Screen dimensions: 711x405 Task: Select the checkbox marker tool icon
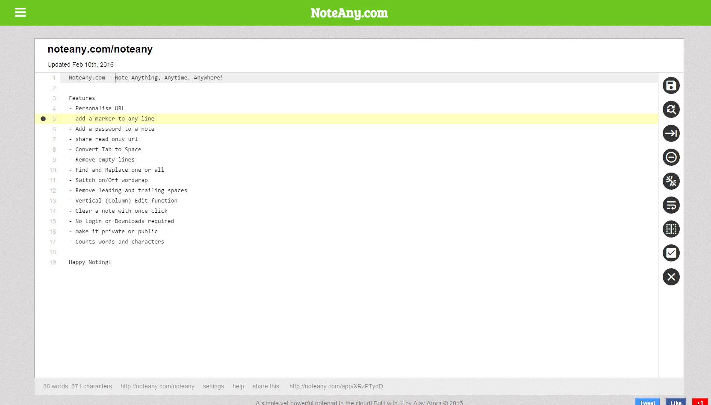[671, 253]
